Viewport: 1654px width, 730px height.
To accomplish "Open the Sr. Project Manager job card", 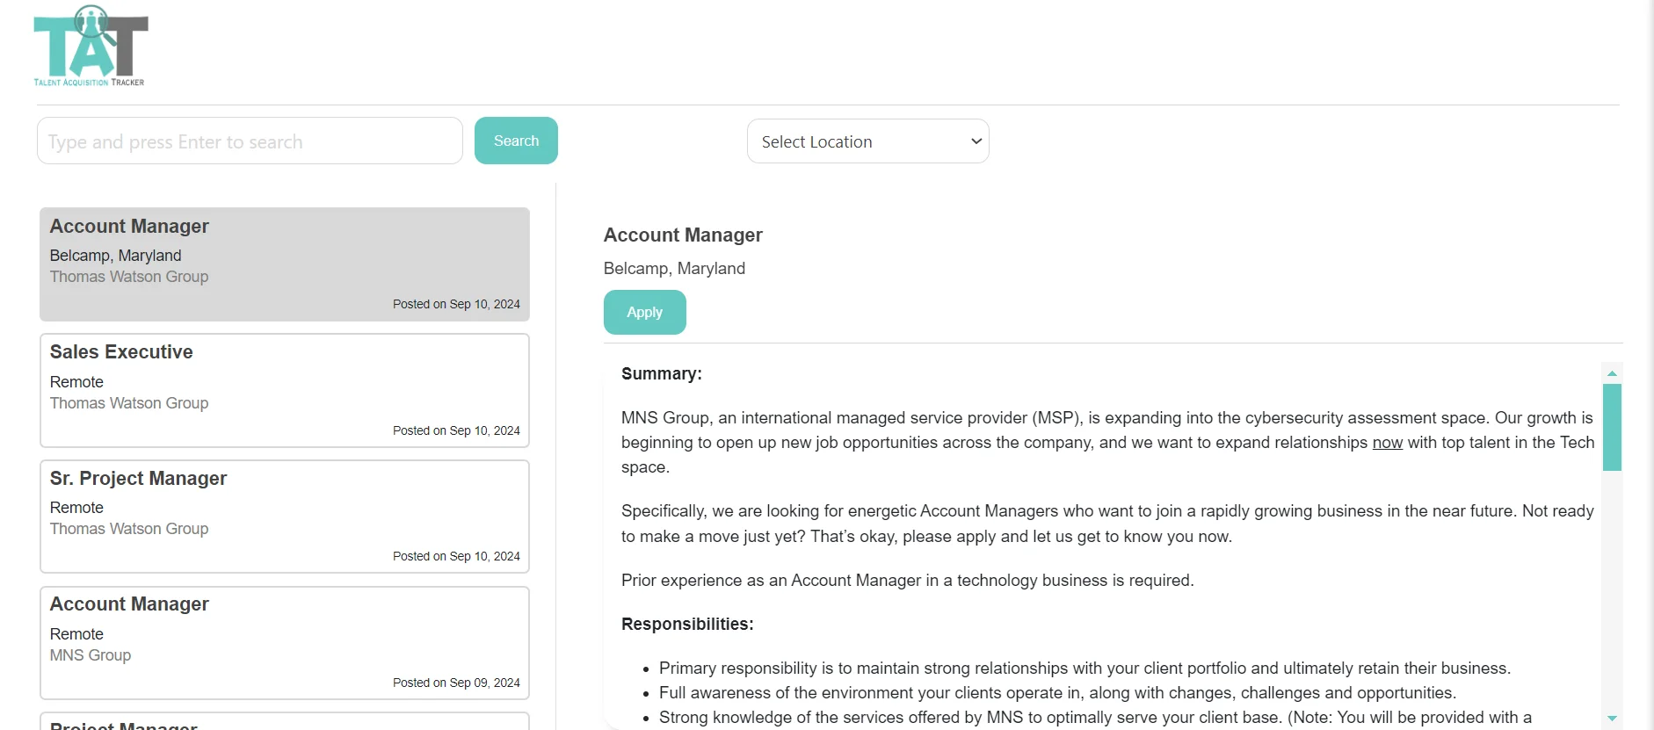I will click(285, 517).
